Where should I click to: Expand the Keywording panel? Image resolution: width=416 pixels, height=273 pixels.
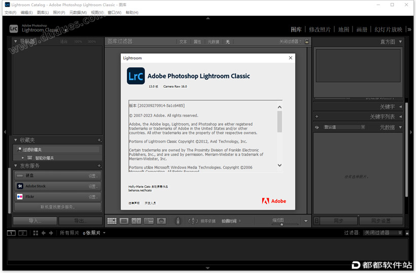pos(400,107)
